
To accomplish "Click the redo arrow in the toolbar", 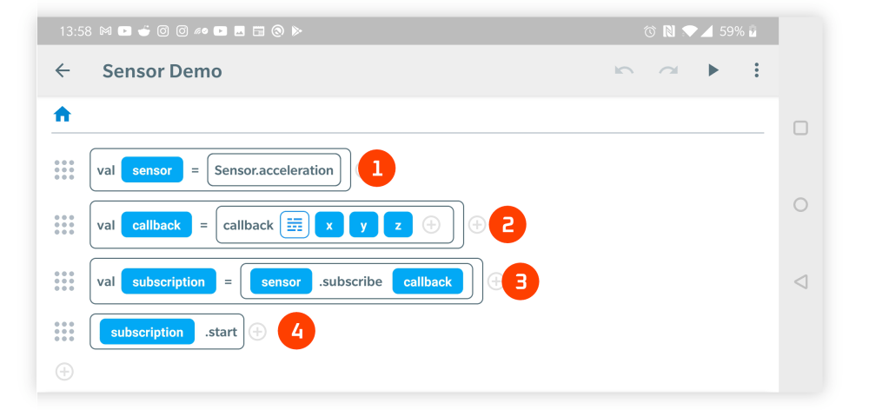I will coord(668,70).
